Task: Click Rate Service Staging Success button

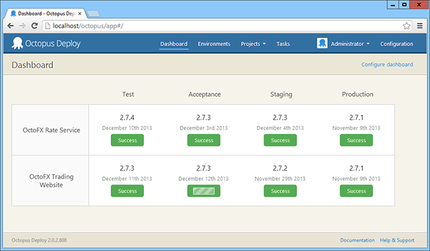Action: 280,140
